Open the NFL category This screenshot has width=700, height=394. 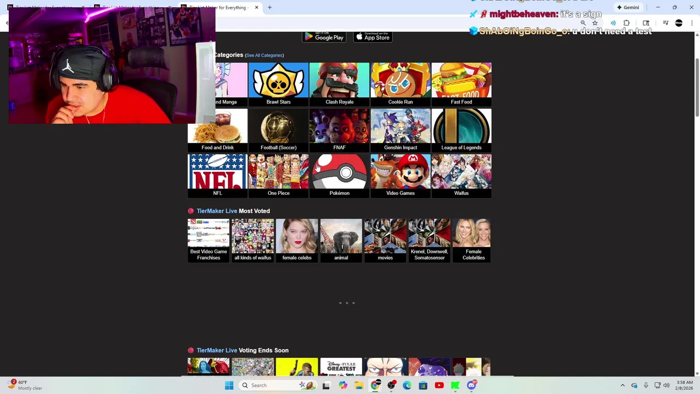(x=218, y=176)
